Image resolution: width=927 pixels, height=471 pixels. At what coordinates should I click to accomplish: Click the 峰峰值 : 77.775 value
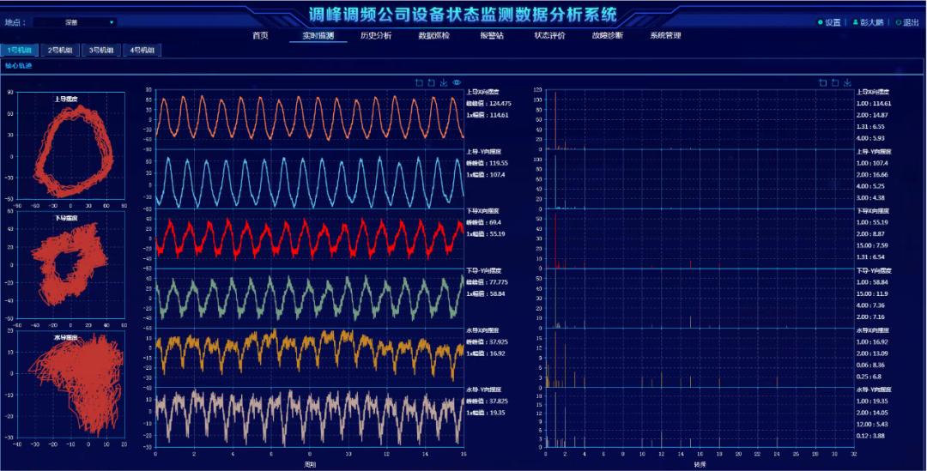(488, 282)
